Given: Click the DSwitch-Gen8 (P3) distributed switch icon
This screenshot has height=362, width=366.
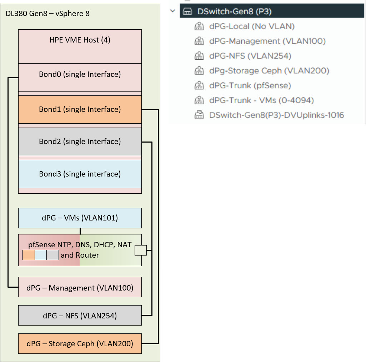Looking at the screenshot, I should (187, 11).
